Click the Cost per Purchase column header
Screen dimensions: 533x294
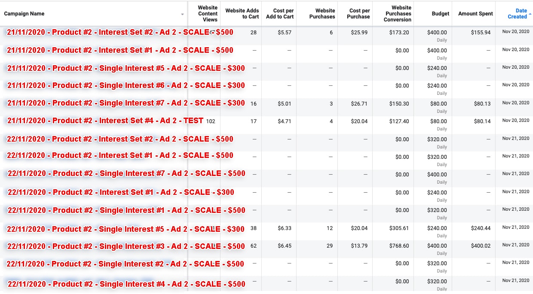[x=359, y=14]
